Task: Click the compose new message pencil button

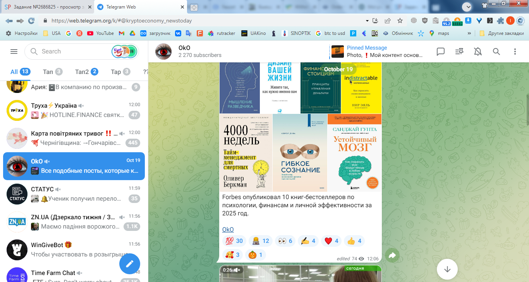Action: 130,264
